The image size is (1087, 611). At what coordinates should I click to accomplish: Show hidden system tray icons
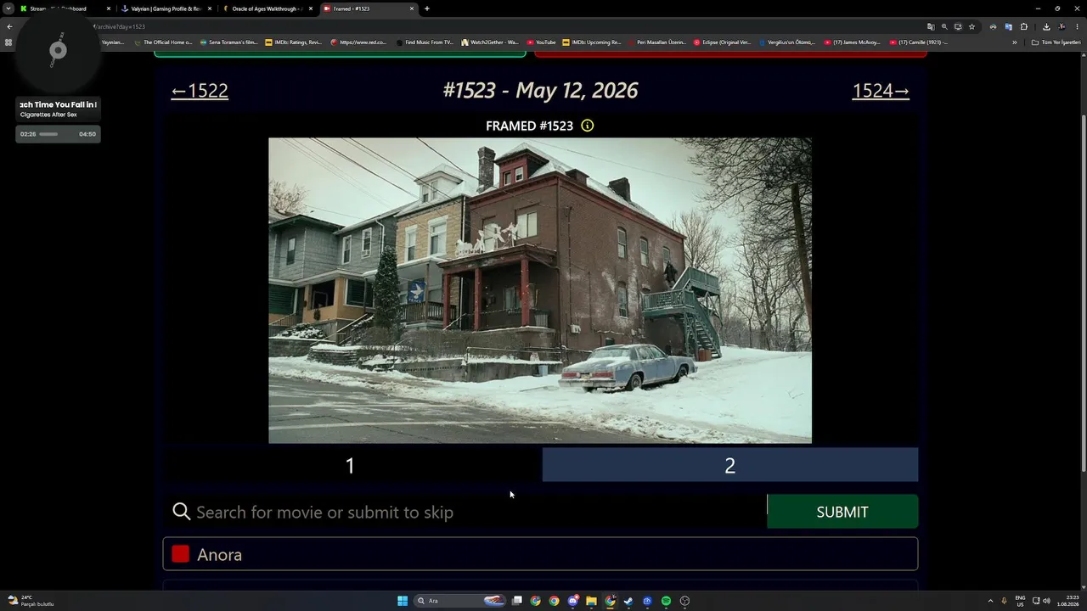tap(990, 601)
